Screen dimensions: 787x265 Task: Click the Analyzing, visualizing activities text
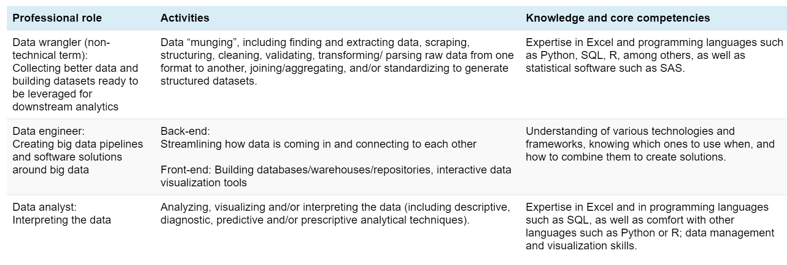[x=335, y=213]
